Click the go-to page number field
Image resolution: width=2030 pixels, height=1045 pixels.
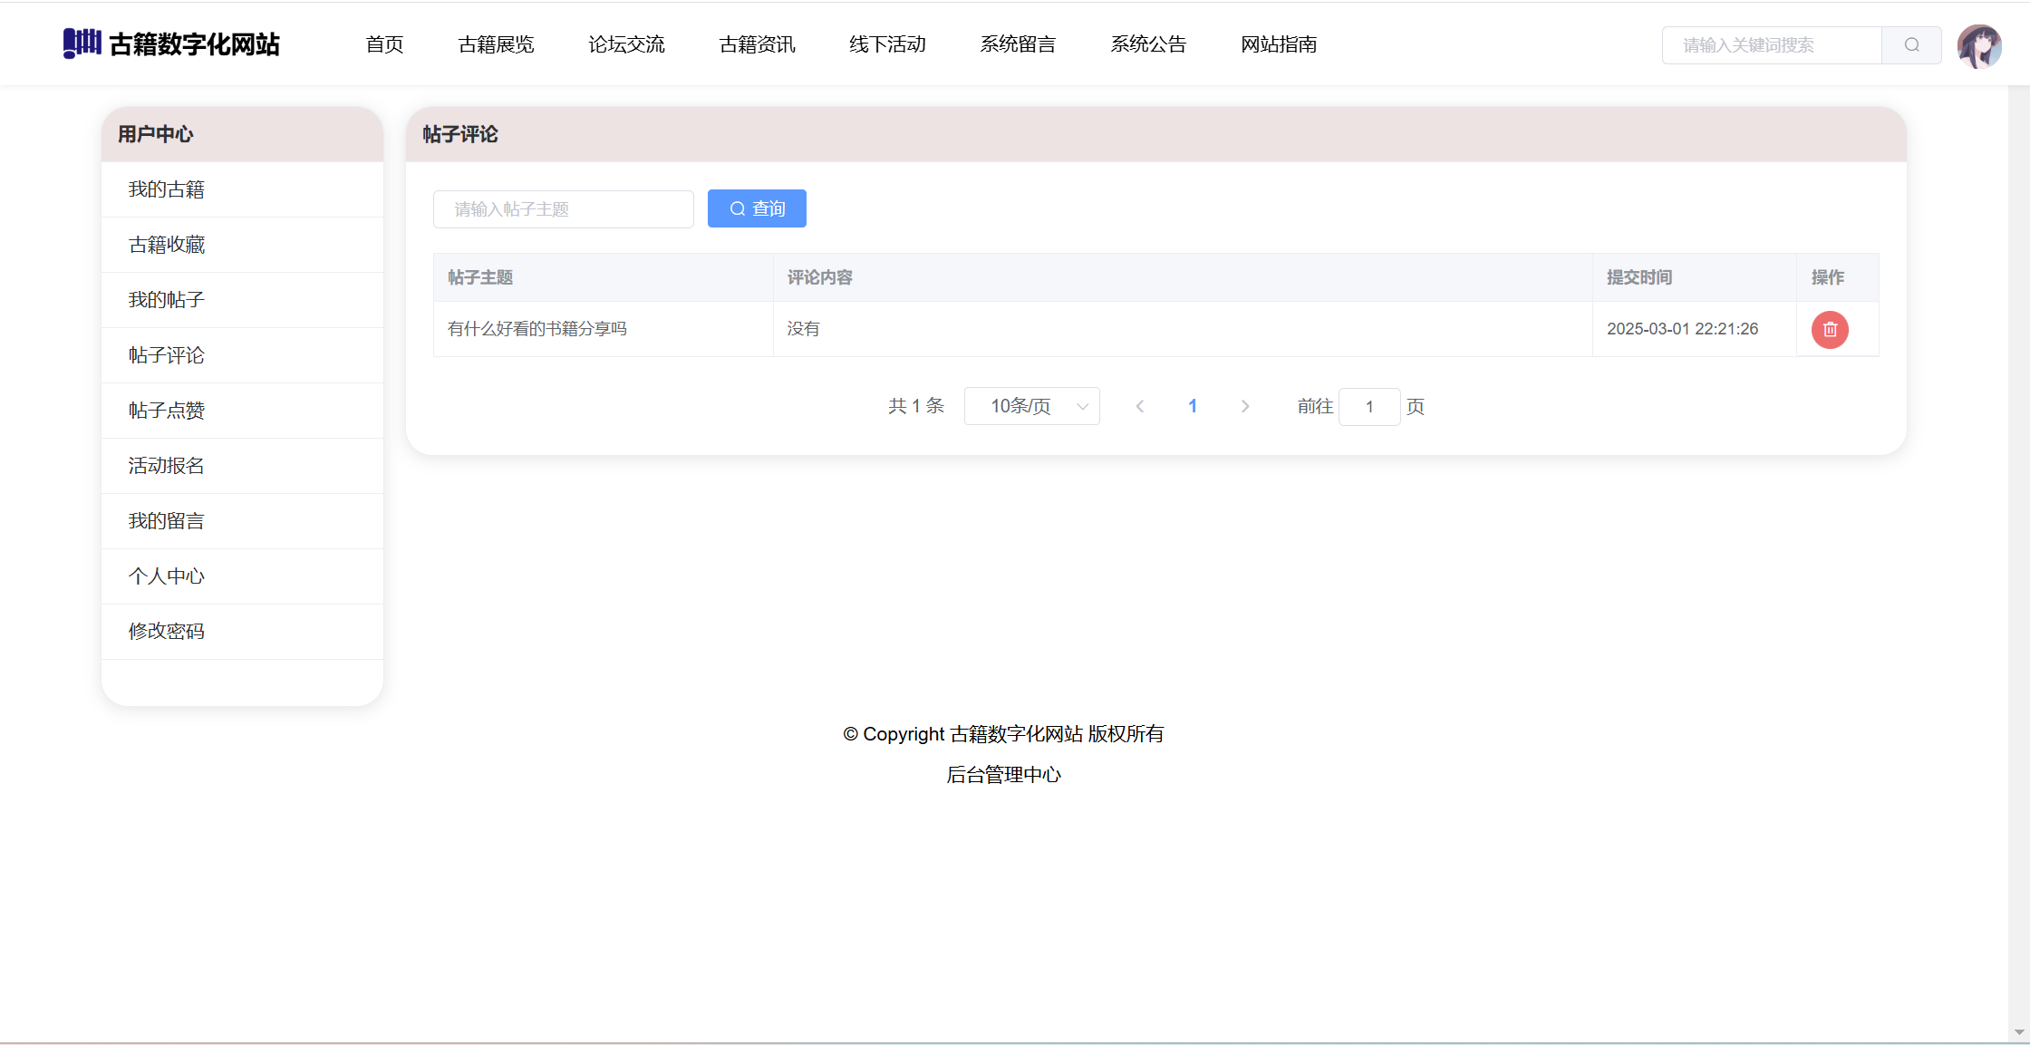point(1368,407)
